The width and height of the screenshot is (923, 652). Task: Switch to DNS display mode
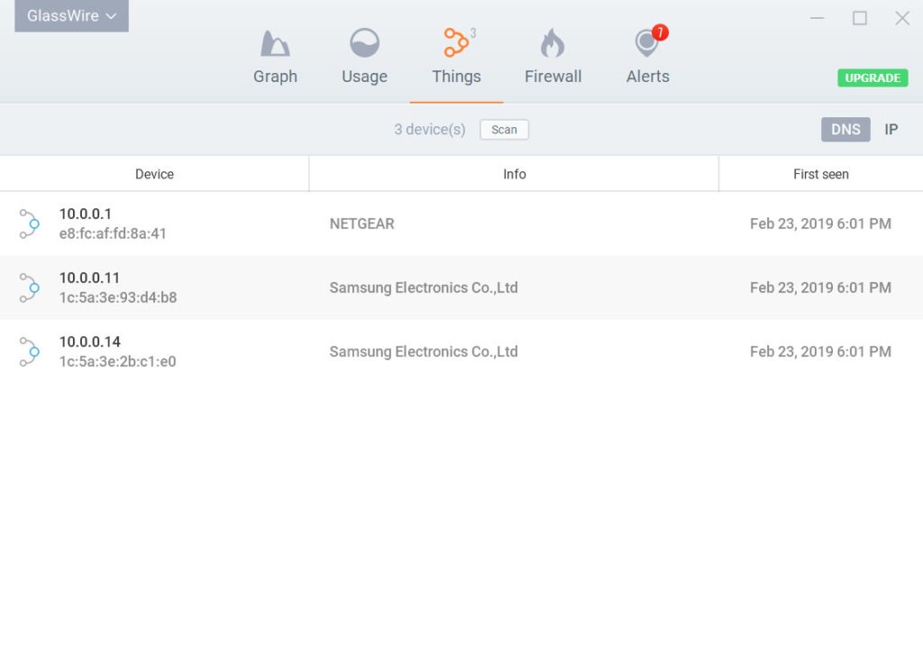point(845,130)
